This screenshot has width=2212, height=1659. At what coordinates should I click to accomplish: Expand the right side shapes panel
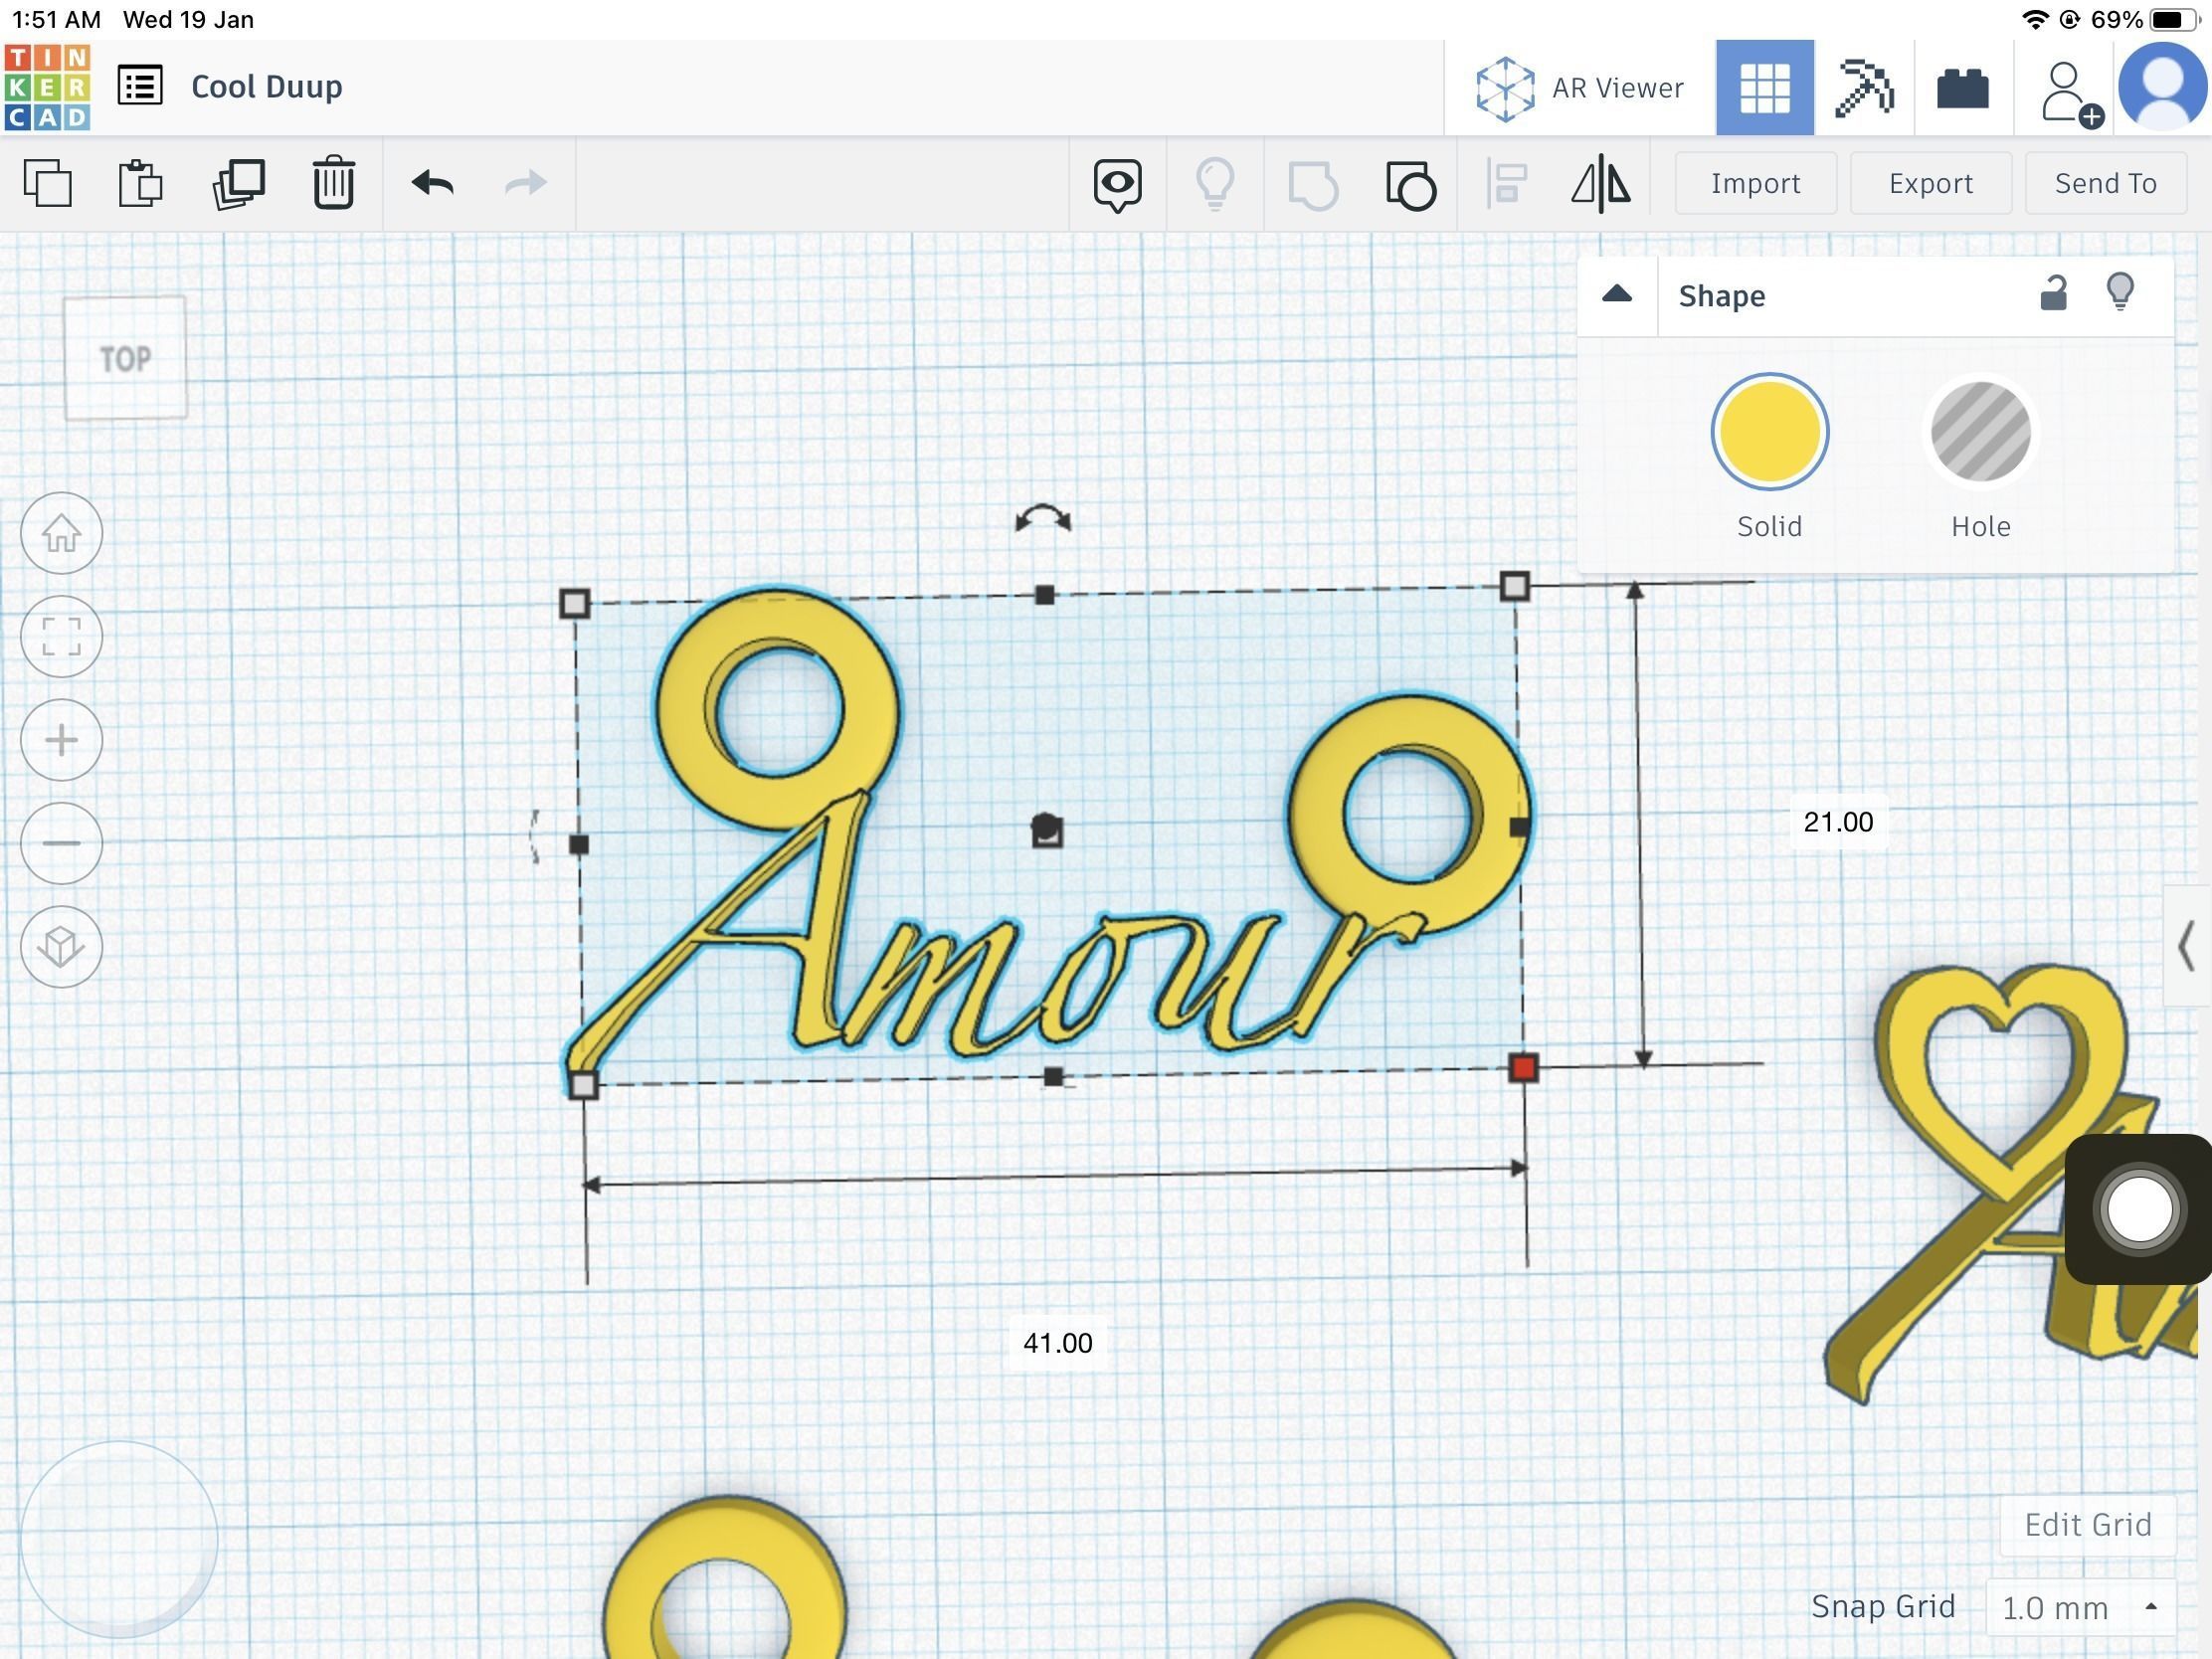point(2187,946)
